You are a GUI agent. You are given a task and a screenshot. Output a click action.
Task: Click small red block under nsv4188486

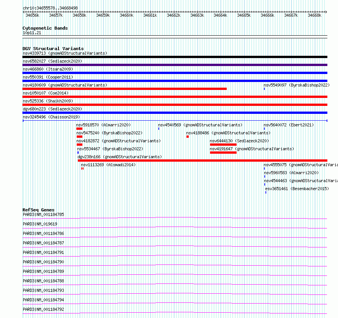click(x=188, y=137)
